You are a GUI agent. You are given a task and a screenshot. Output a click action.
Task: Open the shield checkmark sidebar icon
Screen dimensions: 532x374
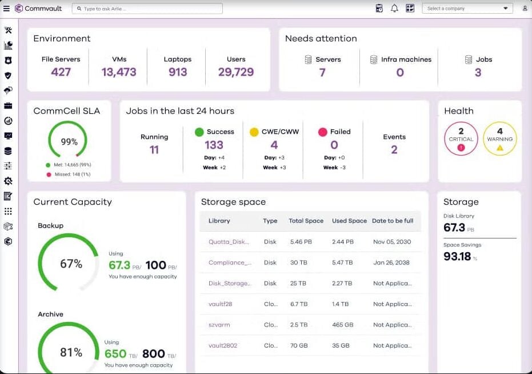pyautogui.click(x=8, y=75)
